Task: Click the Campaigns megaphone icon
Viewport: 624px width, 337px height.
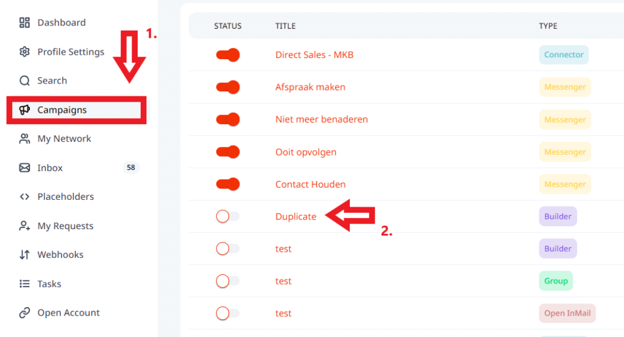Action: point(24,110)
